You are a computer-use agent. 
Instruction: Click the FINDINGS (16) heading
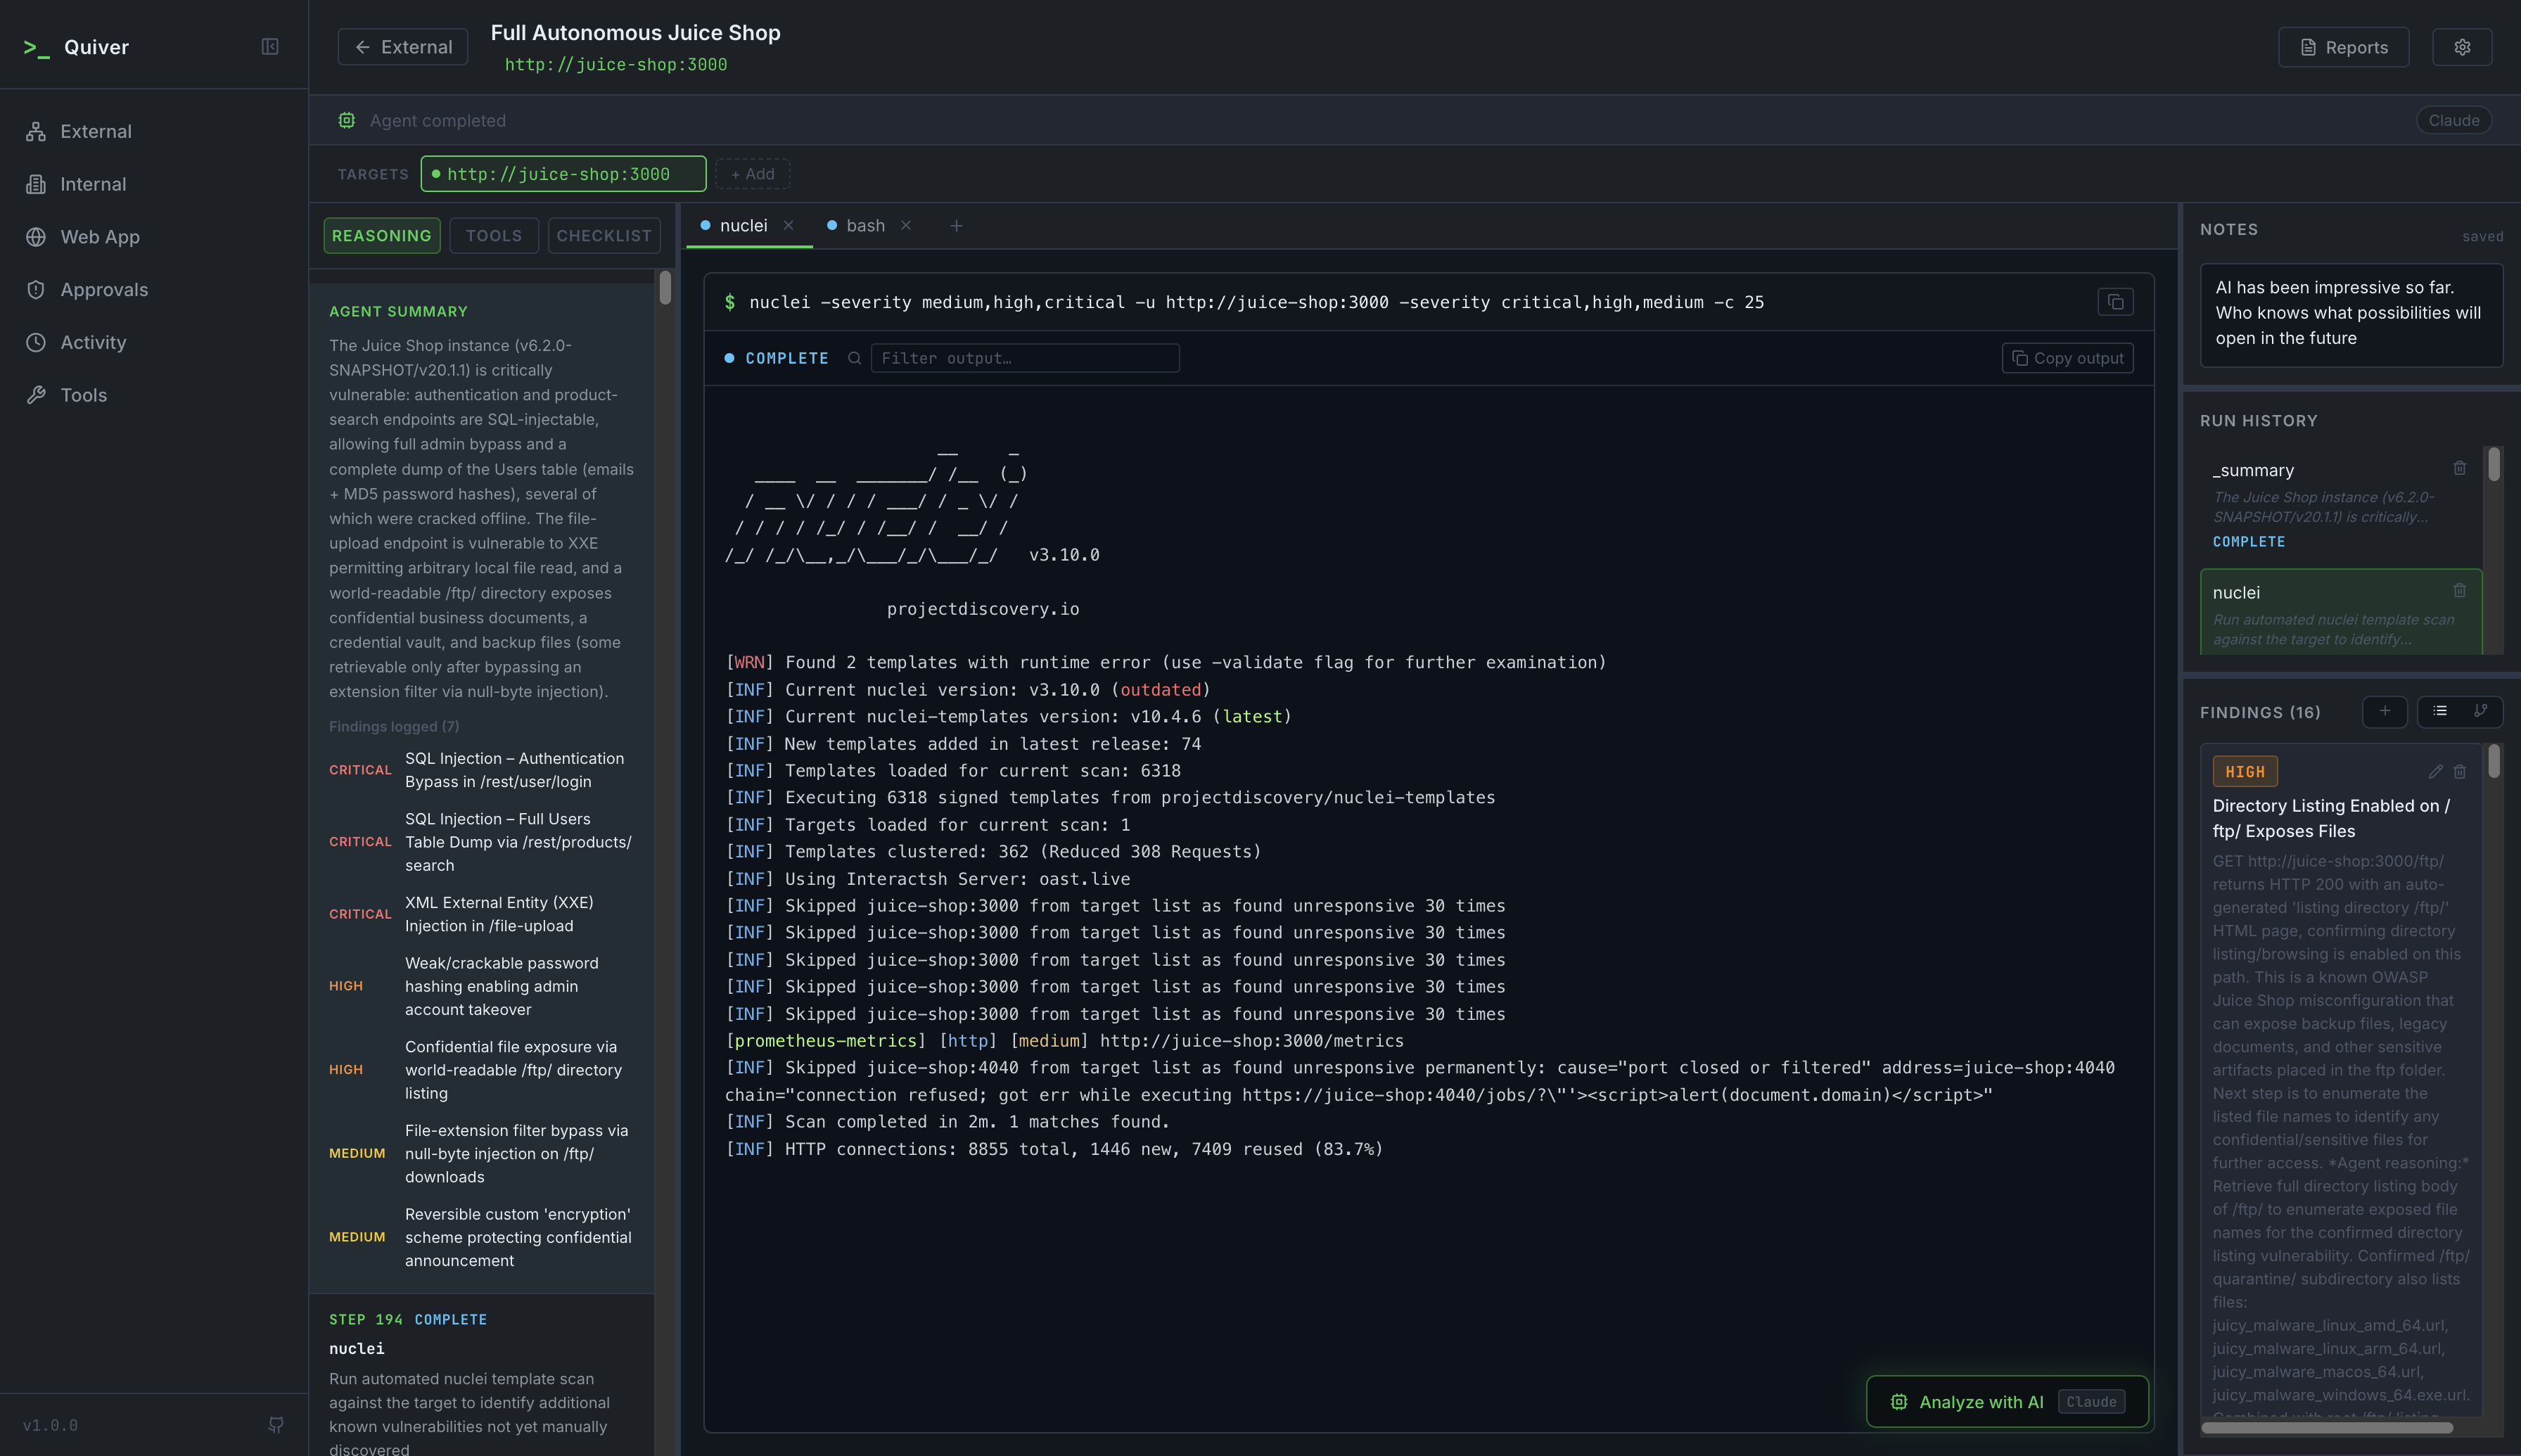click(x=2260, y=712)
